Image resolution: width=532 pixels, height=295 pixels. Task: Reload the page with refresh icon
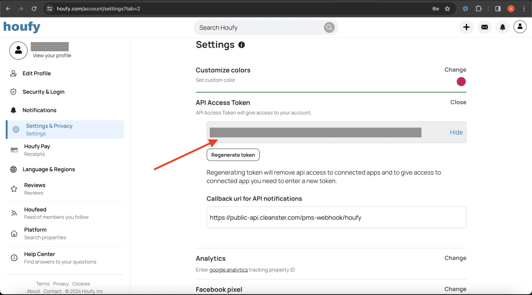coord(34,9)
